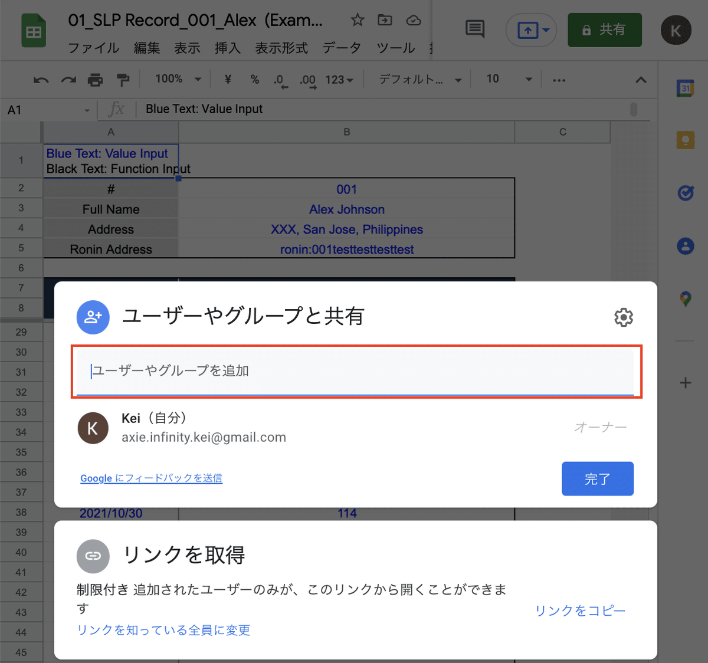708x663 pixels.
Task: Open Google Contacts side panel
Action: point(684,247)
